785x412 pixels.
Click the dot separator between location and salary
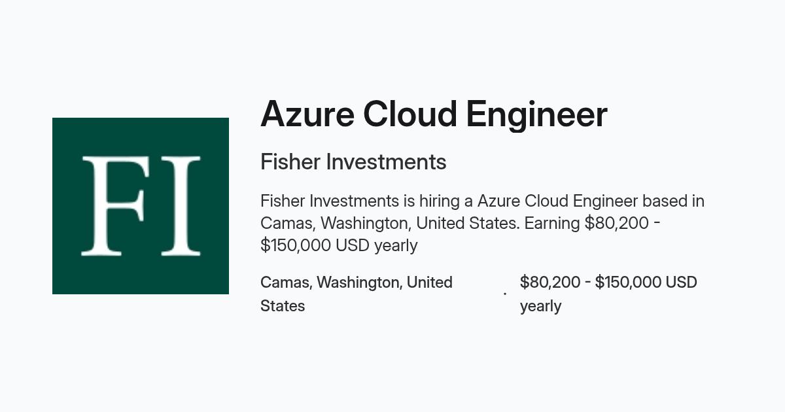504,294
